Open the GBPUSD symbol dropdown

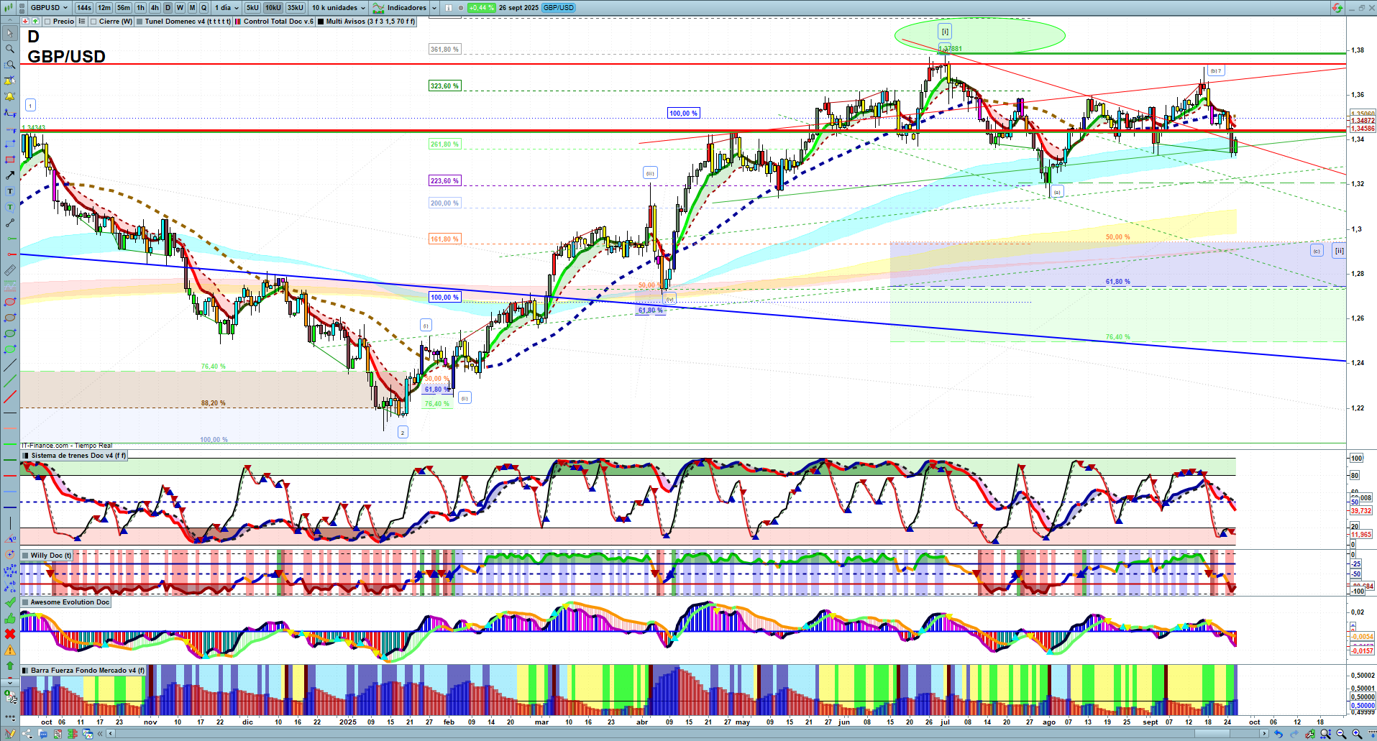49,8
